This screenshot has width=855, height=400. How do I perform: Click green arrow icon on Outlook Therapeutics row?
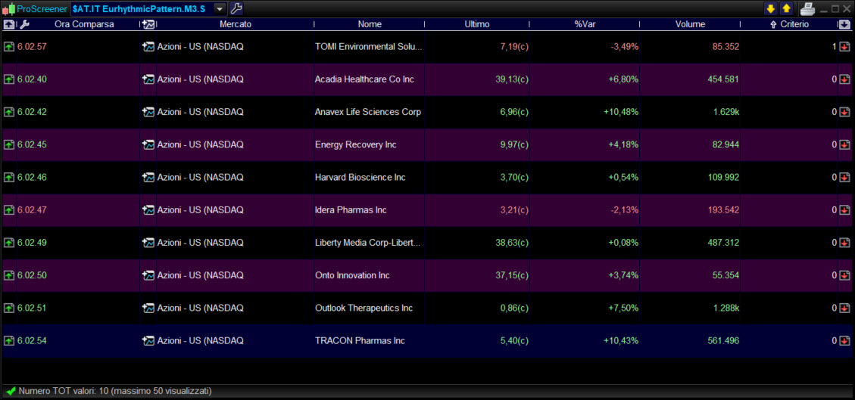coord(9,308)
